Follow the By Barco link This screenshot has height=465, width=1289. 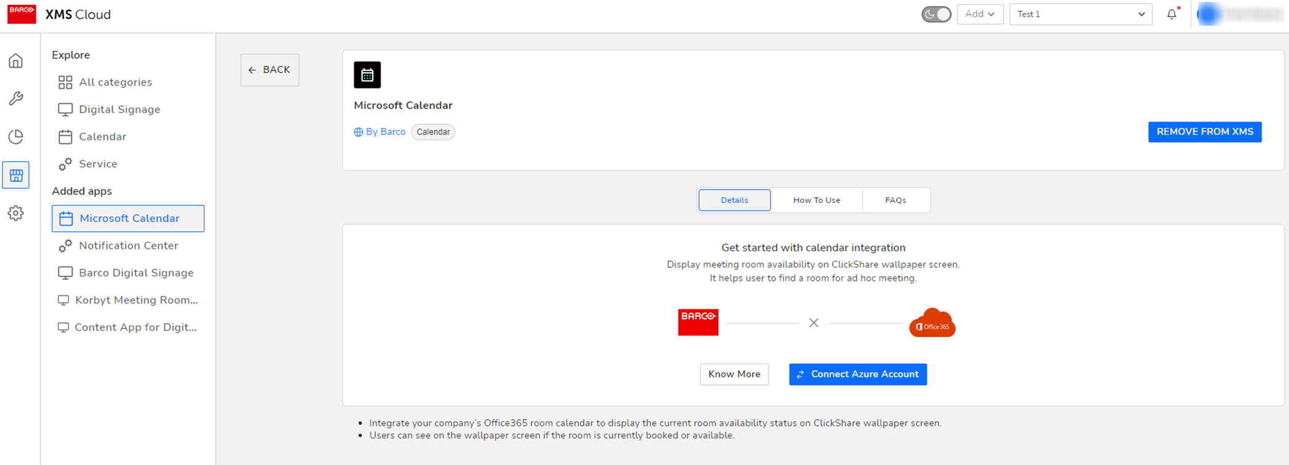380,132
